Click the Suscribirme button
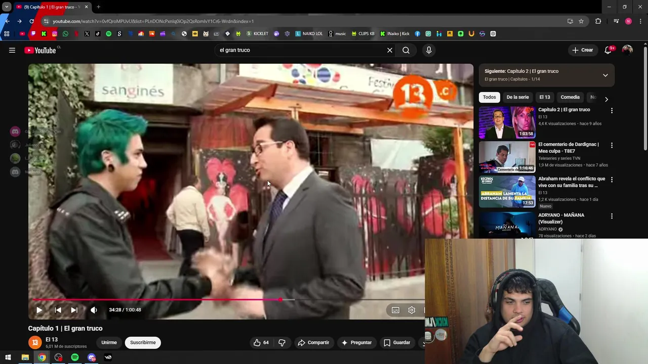Screen dimensions: 648x364 (143, 342)
